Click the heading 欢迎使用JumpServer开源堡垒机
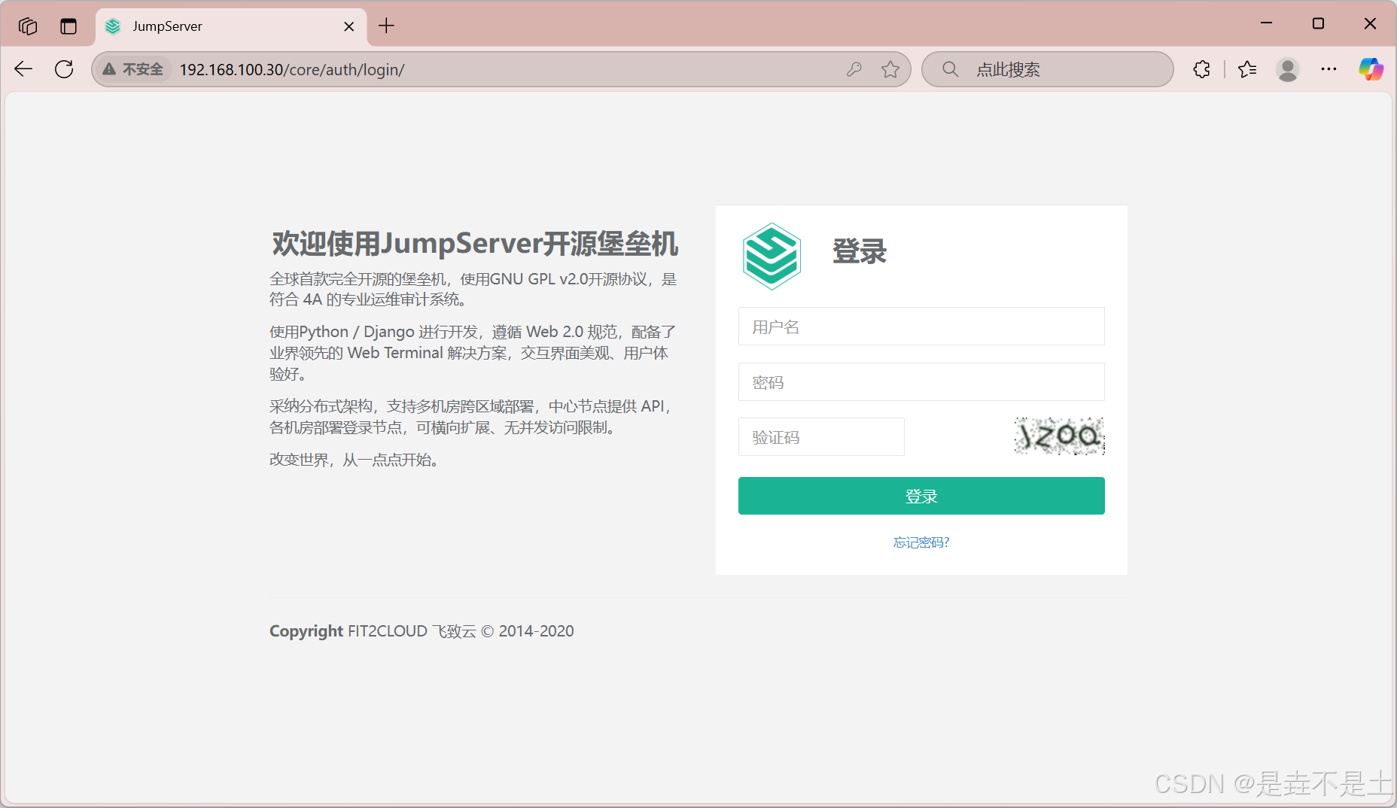The height and width of the screenshot is (808, 1397). point(475,244)
